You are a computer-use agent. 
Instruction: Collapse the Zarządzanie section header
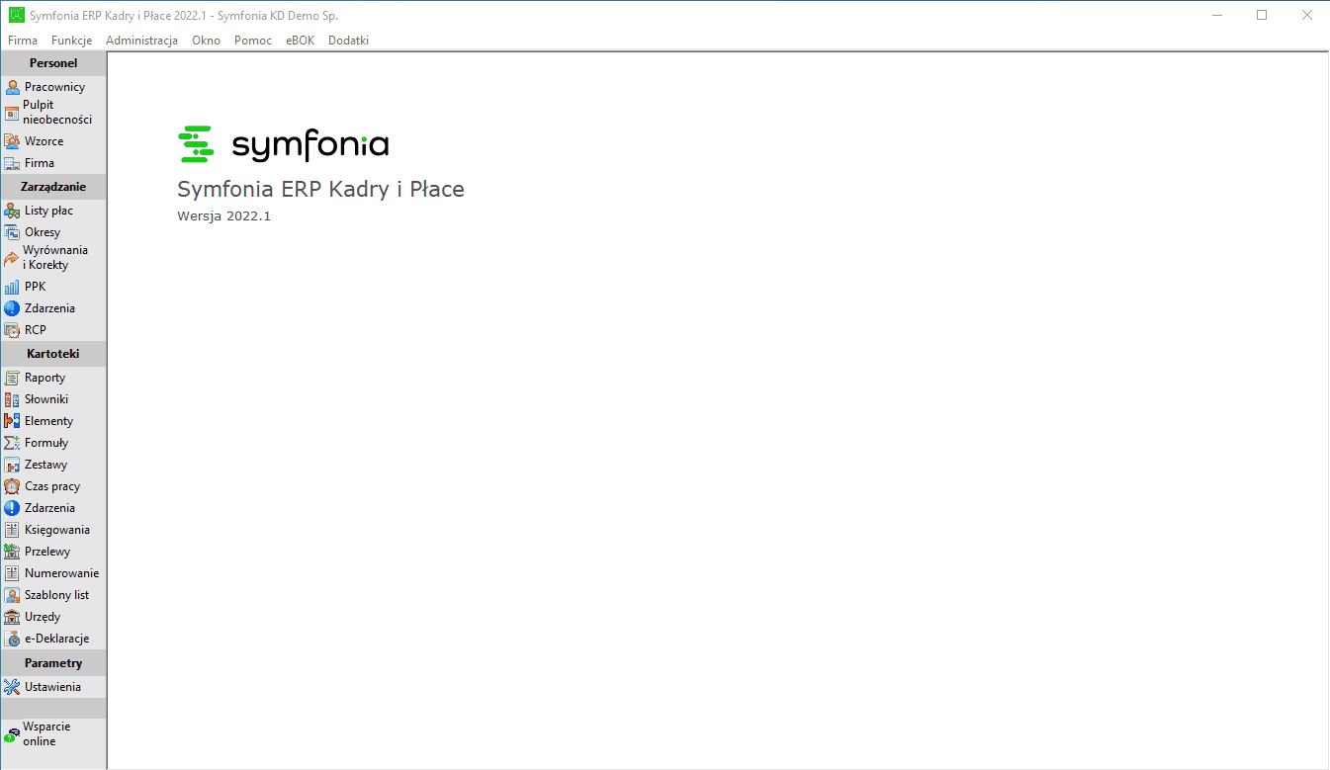coord(53,187)
